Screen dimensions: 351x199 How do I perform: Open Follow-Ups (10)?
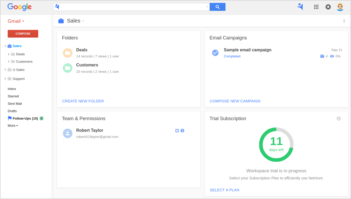(x=25, y=119)
